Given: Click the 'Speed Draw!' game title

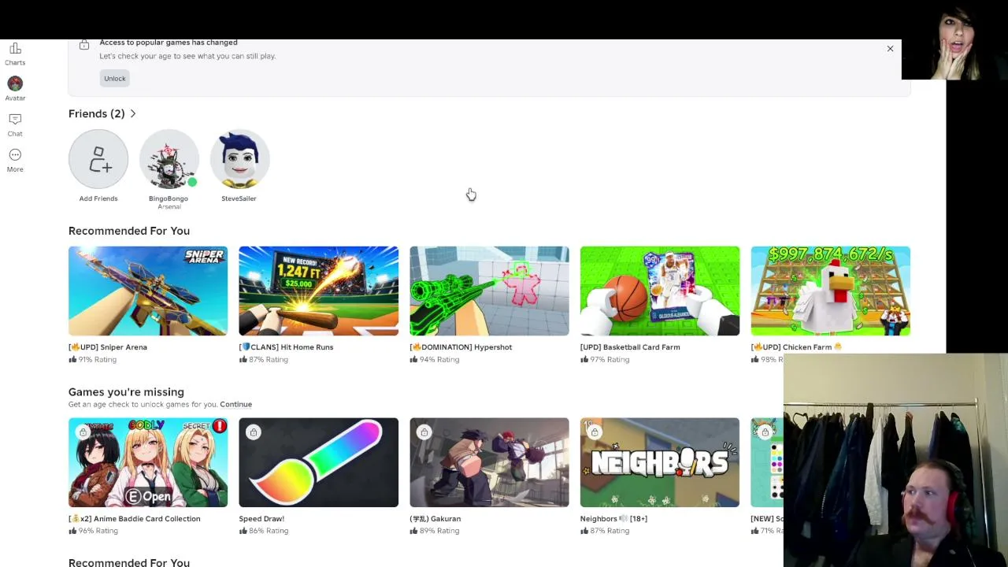Looking at the screenshot, I should [262, 519].
